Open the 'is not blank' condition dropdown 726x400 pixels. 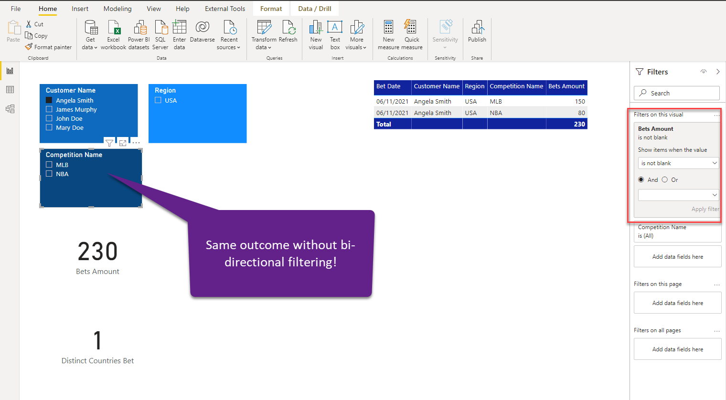click(x=678, y=163)
